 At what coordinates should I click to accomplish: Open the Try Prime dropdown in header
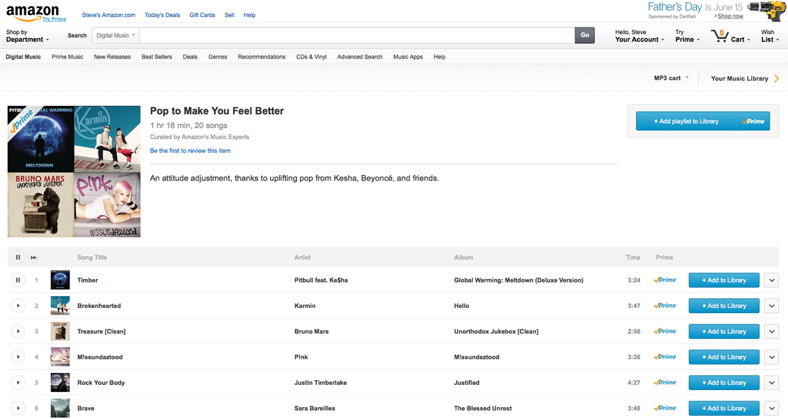[x=688, y=36]
